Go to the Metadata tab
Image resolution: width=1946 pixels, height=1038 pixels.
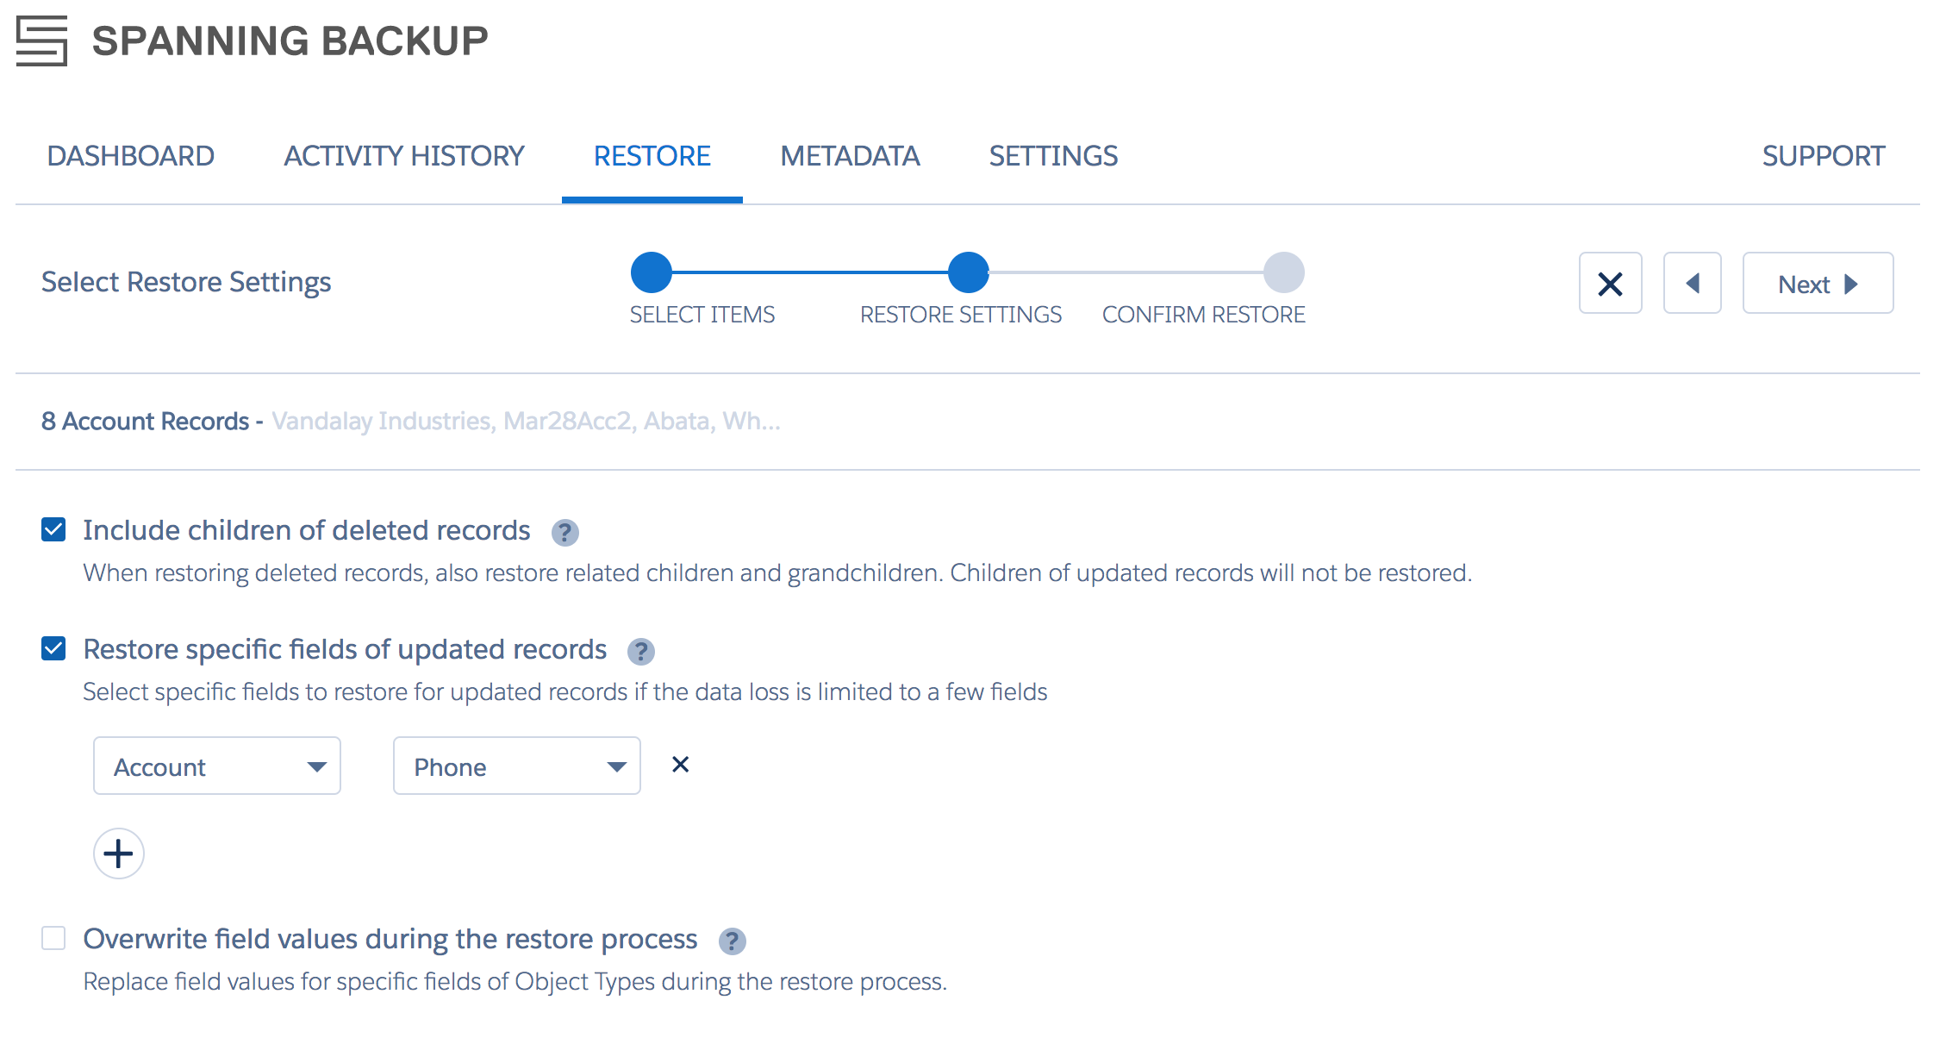(x=850, y=156)
